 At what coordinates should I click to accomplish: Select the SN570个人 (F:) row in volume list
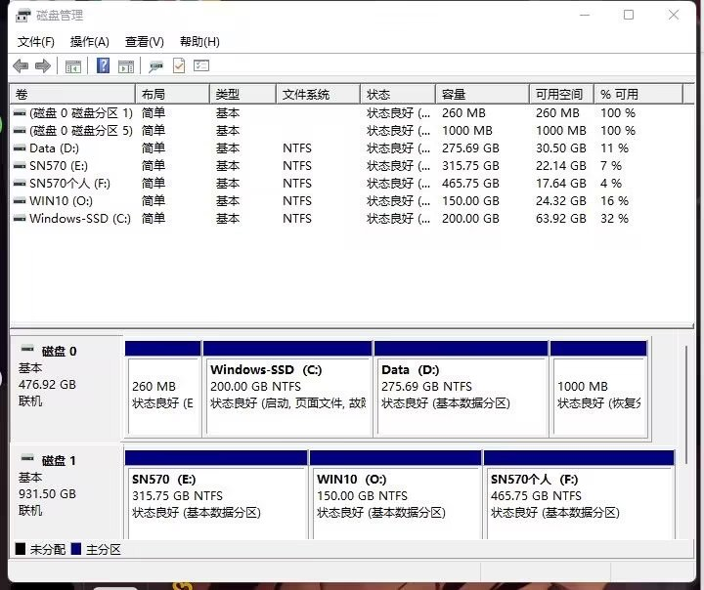(x=69, y=184)
